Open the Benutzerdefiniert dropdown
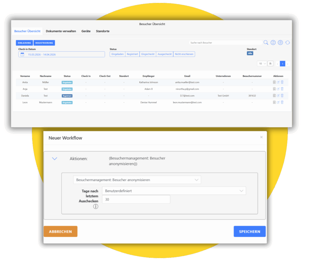The width and height of the screenshot is (314, 261). [x=174, y=191]
